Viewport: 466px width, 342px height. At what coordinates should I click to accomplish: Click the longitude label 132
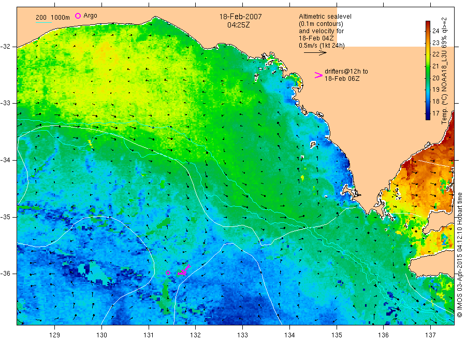[x=196, y=335]
